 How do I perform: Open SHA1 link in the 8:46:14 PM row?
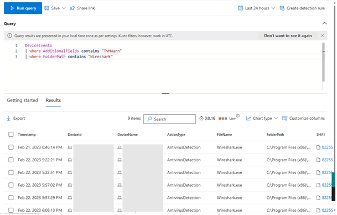pos(328,147)
